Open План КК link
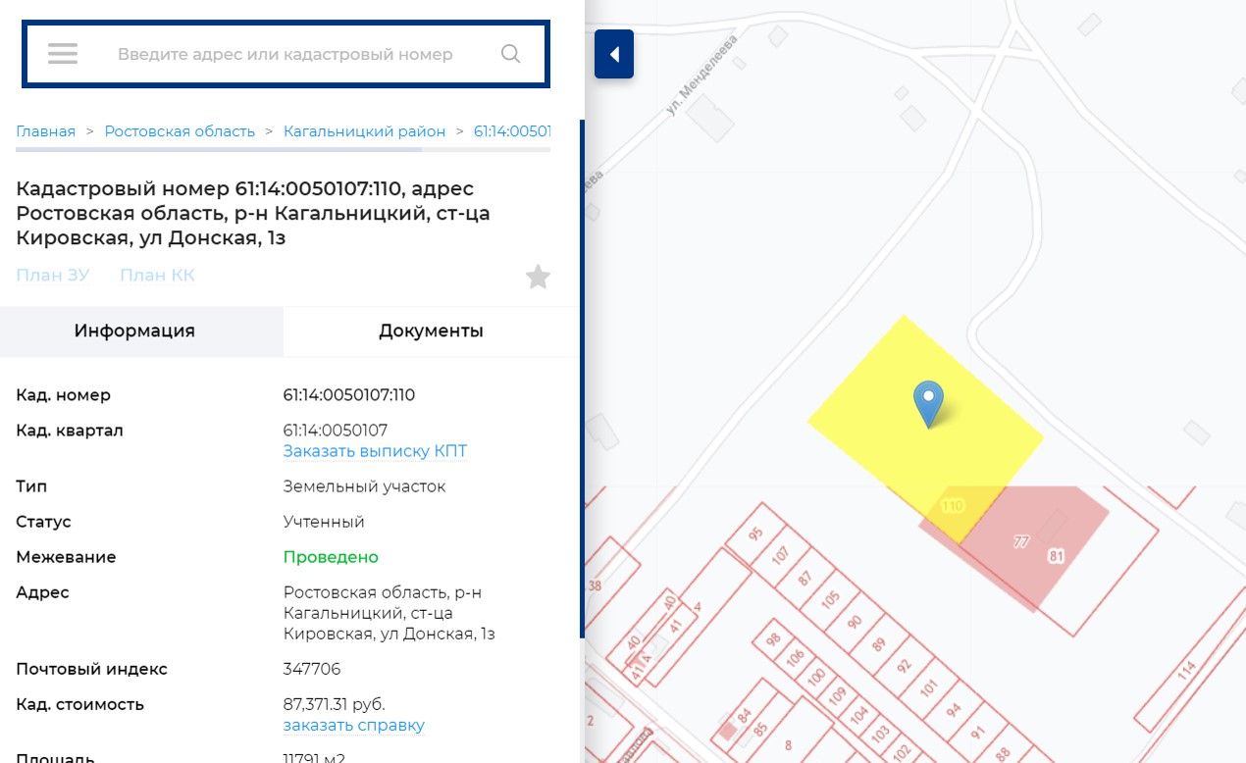 click(157, 276)
